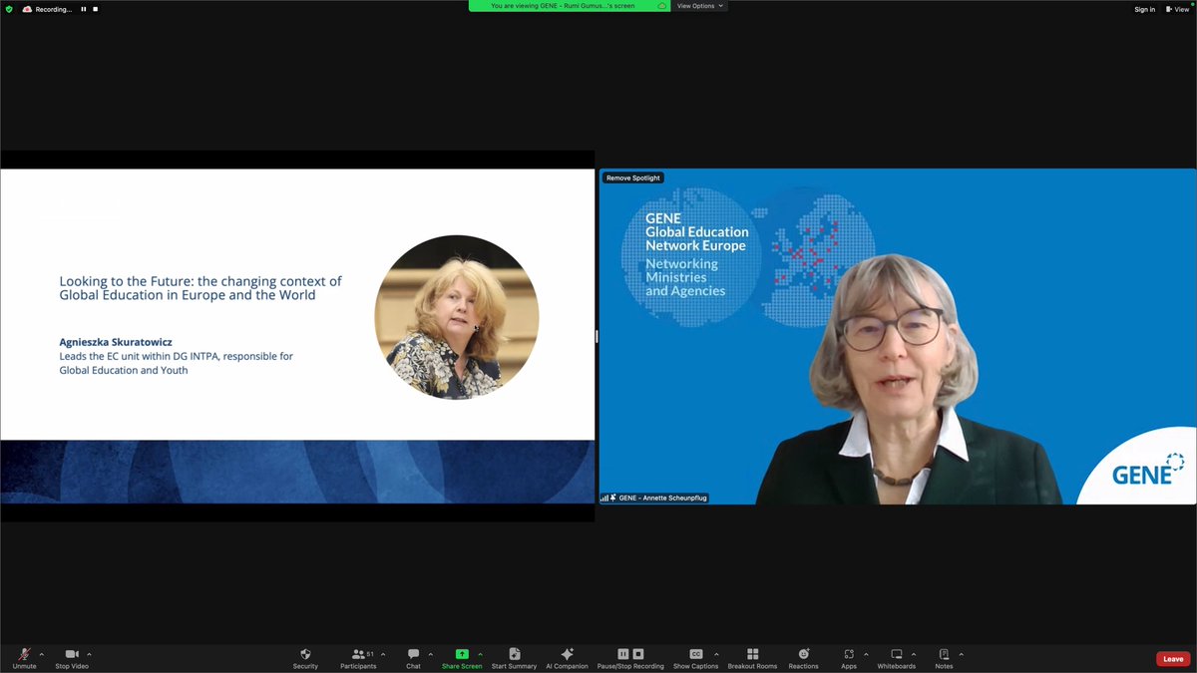Image resolution: width=1197 pixels, height=673 pixels.
Task: Click the name 'Agnieszka Skuratowicz' on the slide
Action: [116, 342]
